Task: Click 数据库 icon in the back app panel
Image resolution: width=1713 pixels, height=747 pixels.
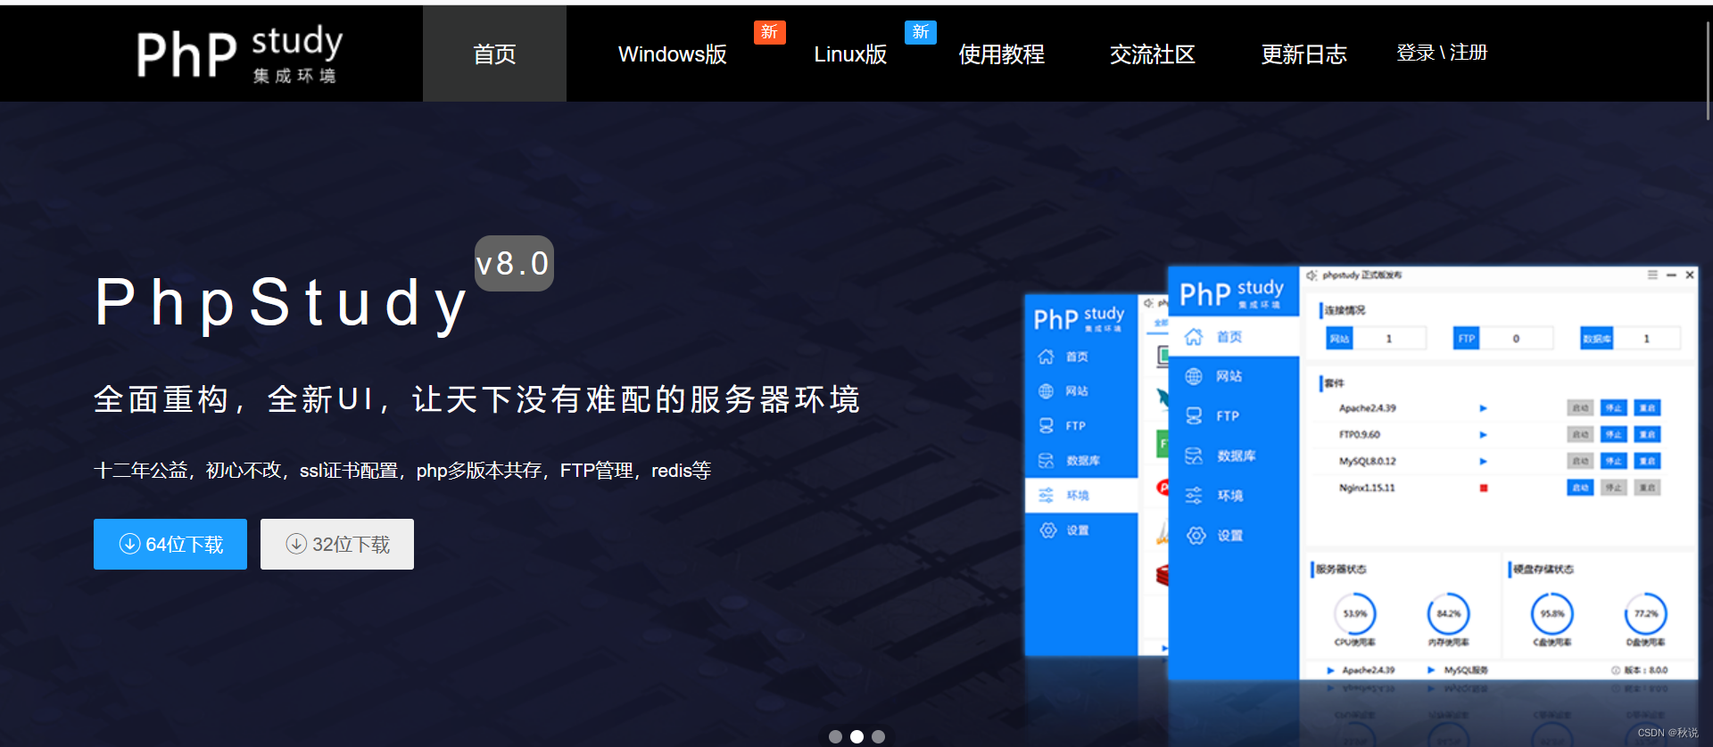Action: (x=1046, y=461)
